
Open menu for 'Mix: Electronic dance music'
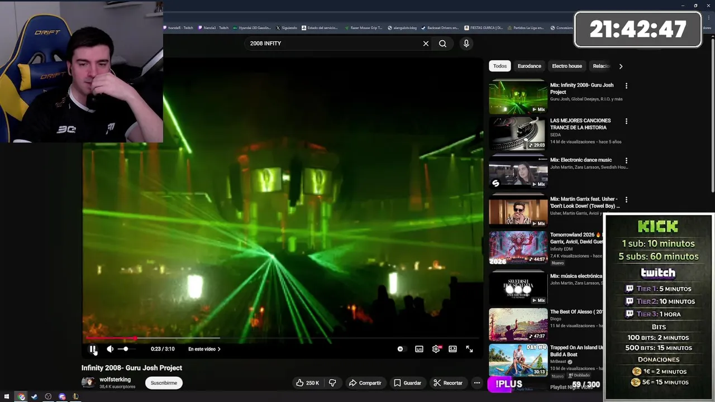tap(626, 160)
